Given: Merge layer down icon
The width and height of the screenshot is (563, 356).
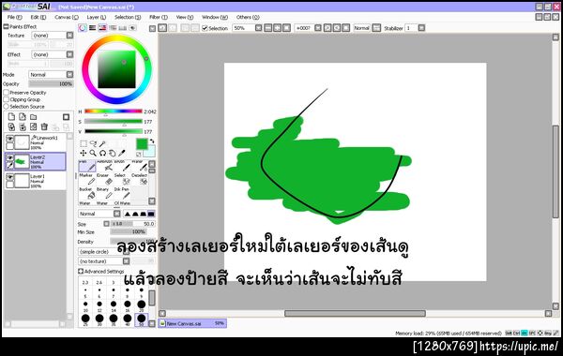Looking at the screenshot, I should point(23,126).
